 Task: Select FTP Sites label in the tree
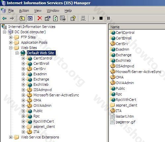[28, 37]
